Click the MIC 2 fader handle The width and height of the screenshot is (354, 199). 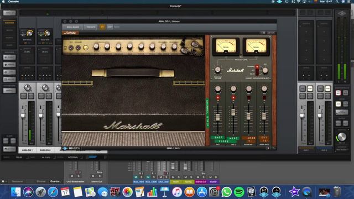coord(233,112)
